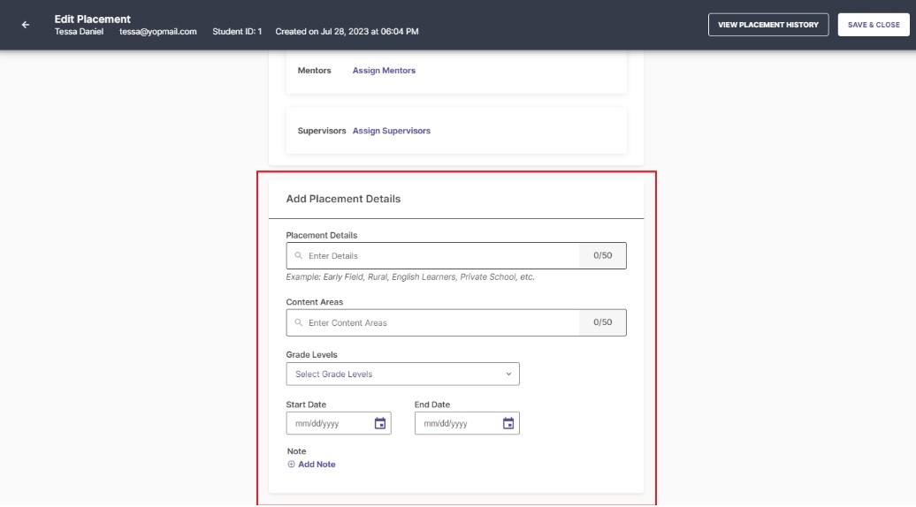The height and width of the screenshot is (507, 916).
Task: Click the Placement Details 0/50 character counter
Action: [603, 256]
